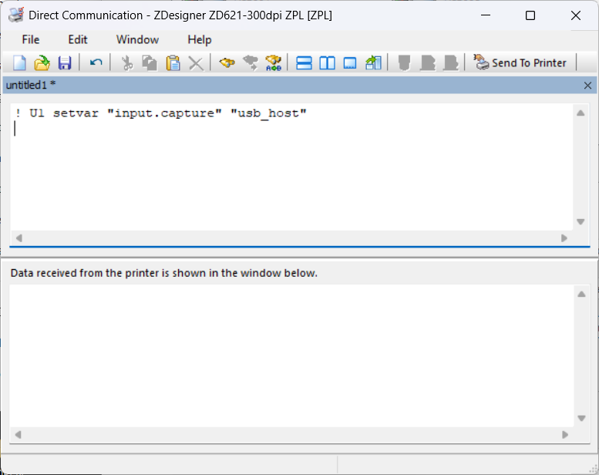Select the untitled1 document tab
Screen dimensions: 599x475
(31, 85)
